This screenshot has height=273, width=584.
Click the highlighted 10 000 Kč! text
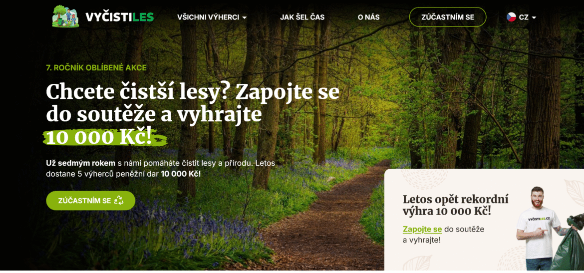99,138
